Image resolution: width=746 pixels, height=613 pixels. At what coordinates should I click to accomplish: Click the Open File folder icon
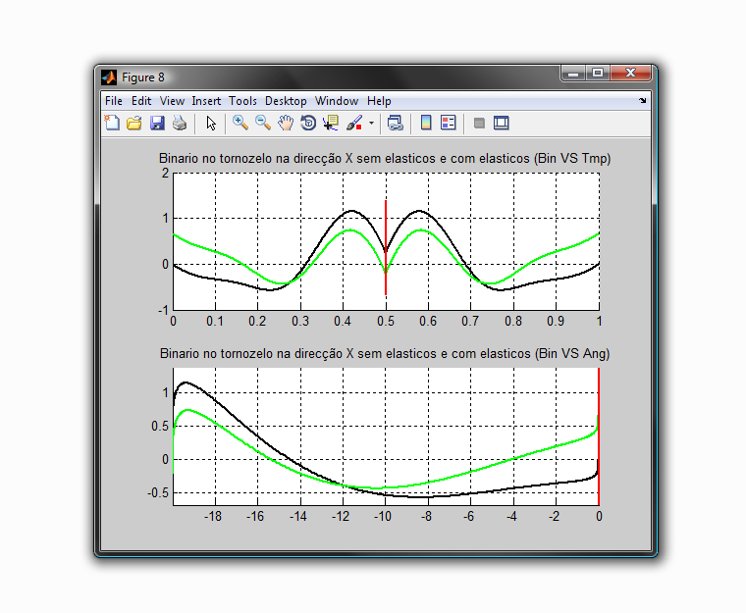[x=134, y=124]
